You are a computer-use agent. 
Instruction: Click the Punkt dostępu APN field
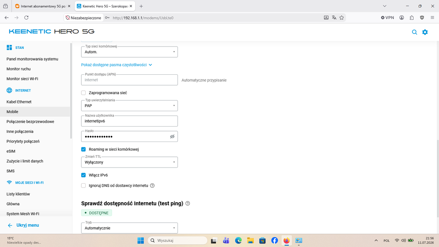129,80
